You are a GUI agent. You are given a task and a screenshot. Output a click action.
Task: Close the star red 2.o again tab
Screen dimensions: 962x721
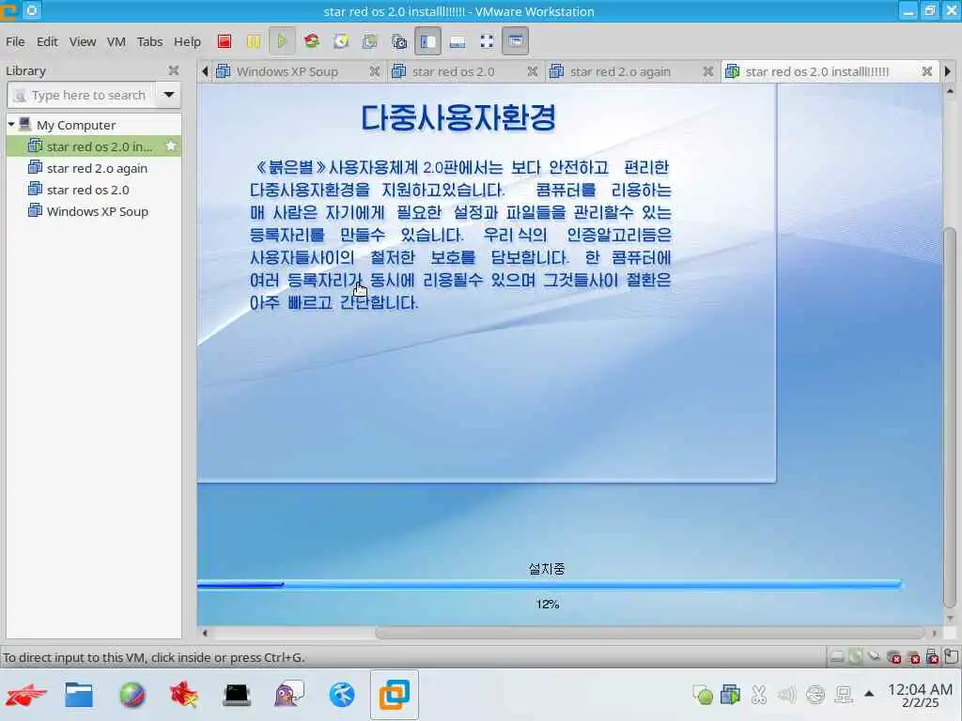coord(707,71)
